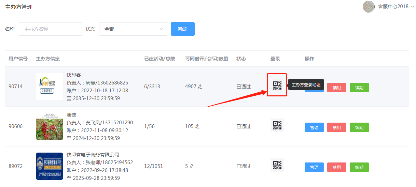The height and width of the screenshot is (187, 416).
Task: Expand the 状态 dropdown showing 全部
Action: (133, 29)
